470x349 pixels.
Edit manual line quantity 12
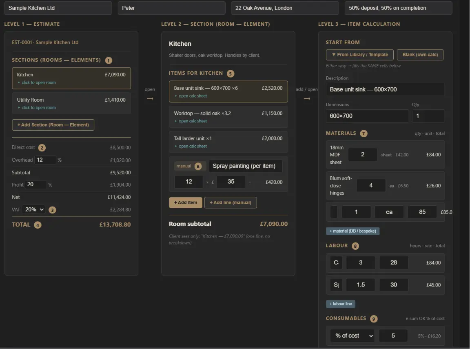(189, 182)
